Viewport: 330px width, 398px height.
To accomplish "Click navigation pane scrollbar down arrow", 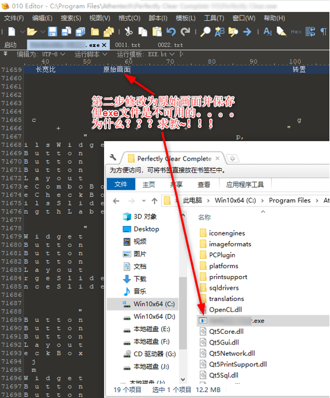I will (x=183, y=380).
